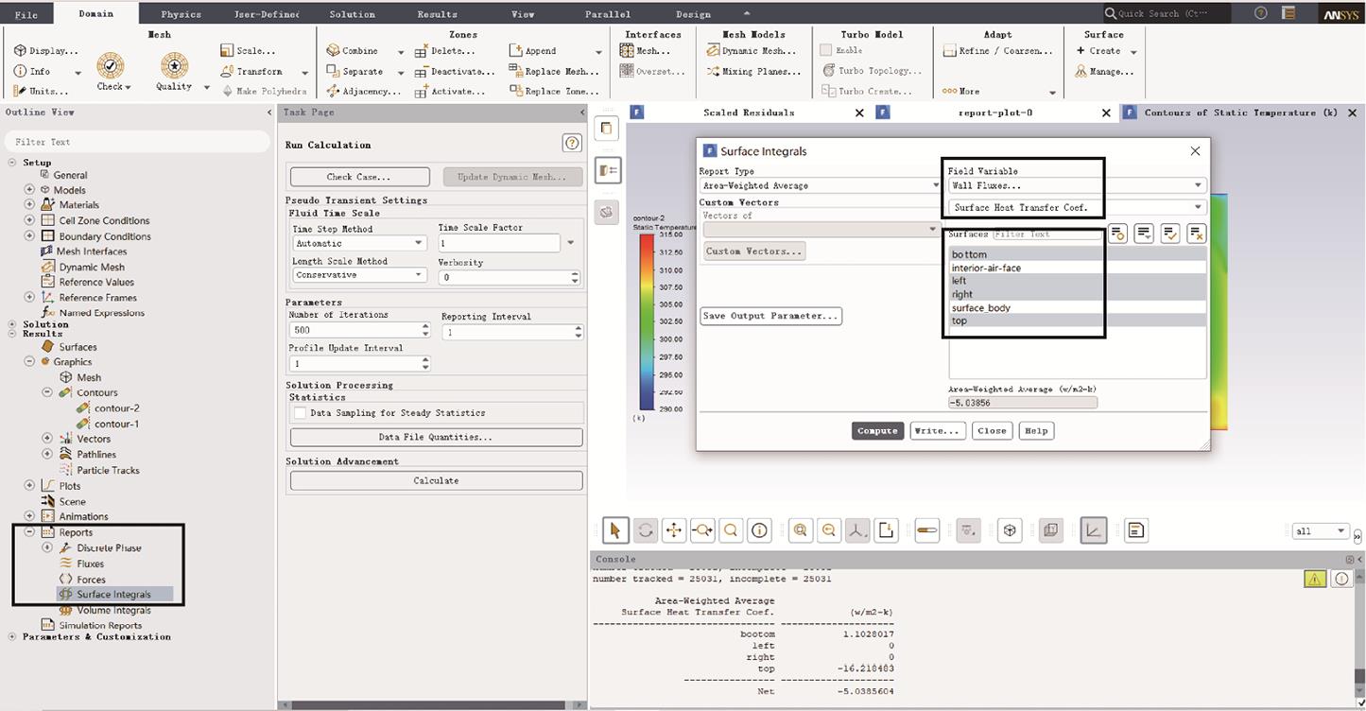Enable Data Sampling for Steady Statistics
The width and height of the screenshot is (1366, 711).
click(300, 413)
